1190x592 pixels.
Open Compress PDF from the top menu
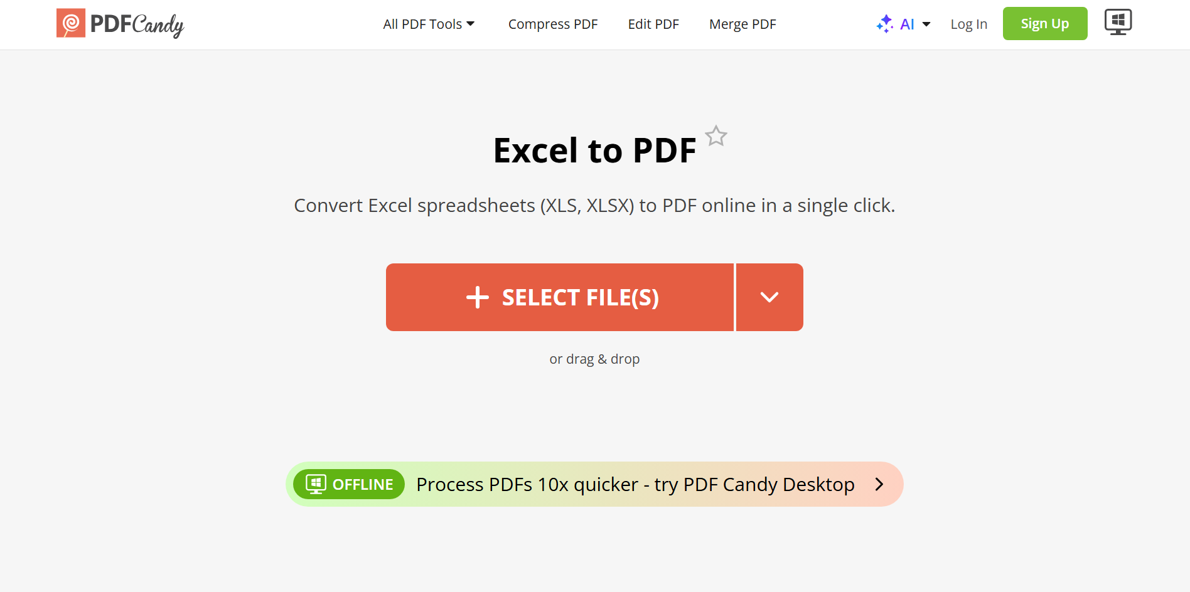(x=553, y=24)
